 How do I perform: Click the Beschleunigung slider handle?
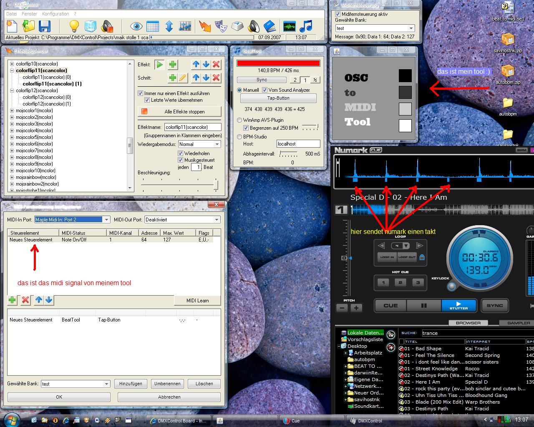(216, 184)
